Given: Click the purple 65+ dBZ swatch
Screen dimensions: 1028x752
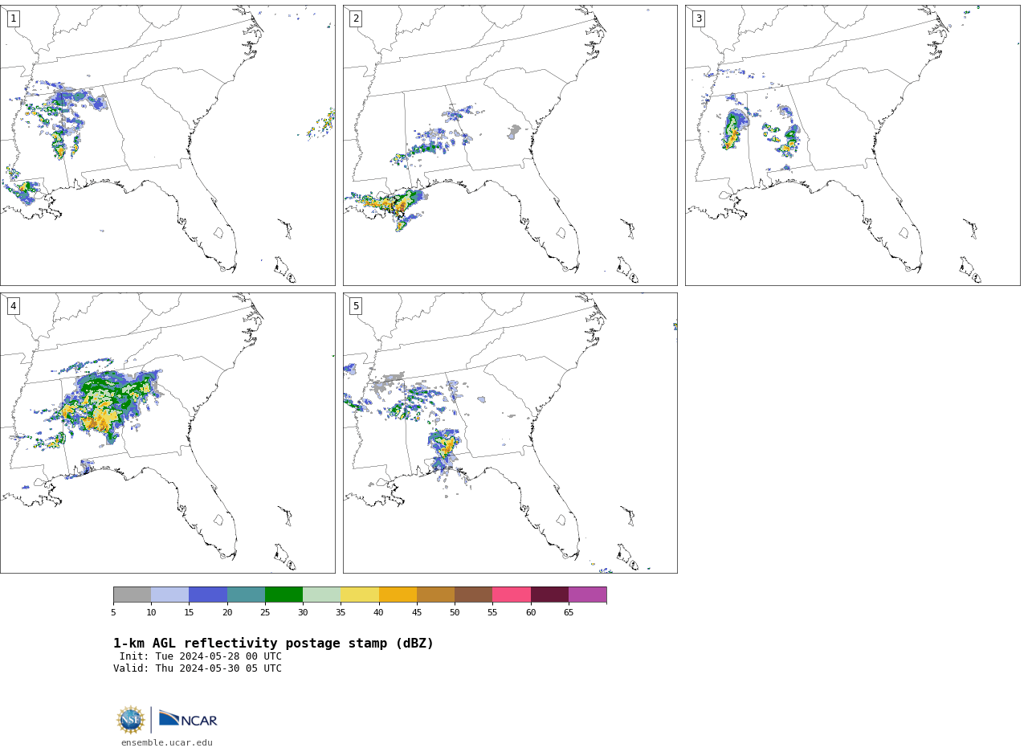Looking at the screenshot, I should click(587, 595).
